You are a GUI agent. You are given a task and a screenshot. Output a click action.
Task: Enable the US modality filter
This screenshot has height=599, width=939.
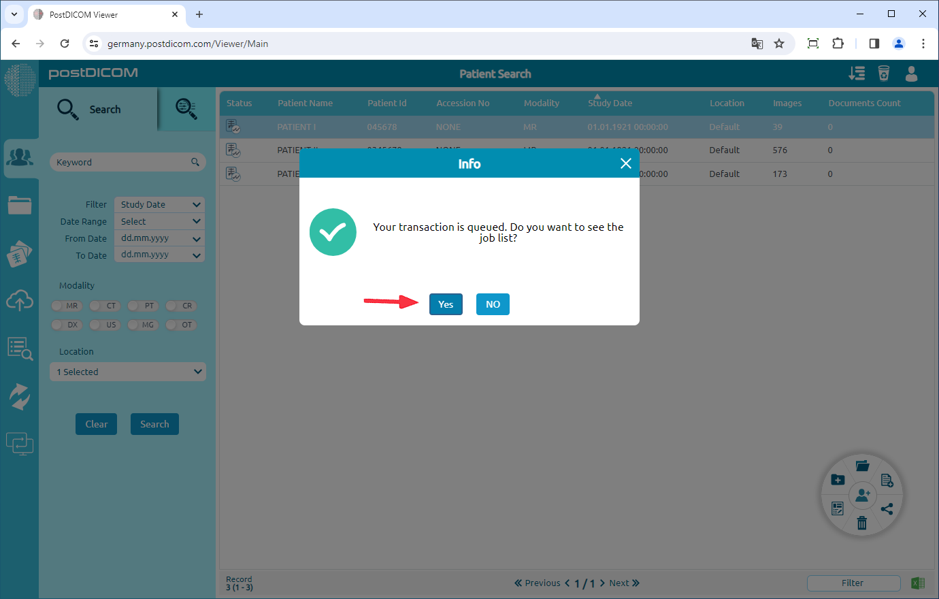pyautogui.click(x=104, y=325)
